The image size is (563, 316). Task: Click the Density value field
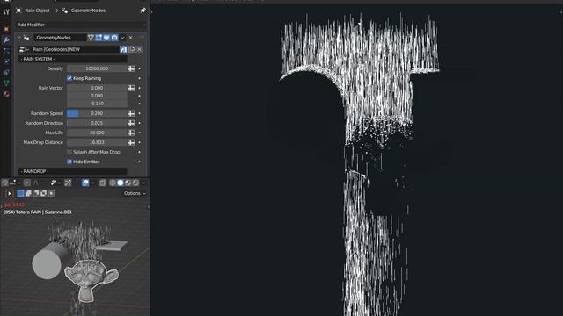click(97, 68)
